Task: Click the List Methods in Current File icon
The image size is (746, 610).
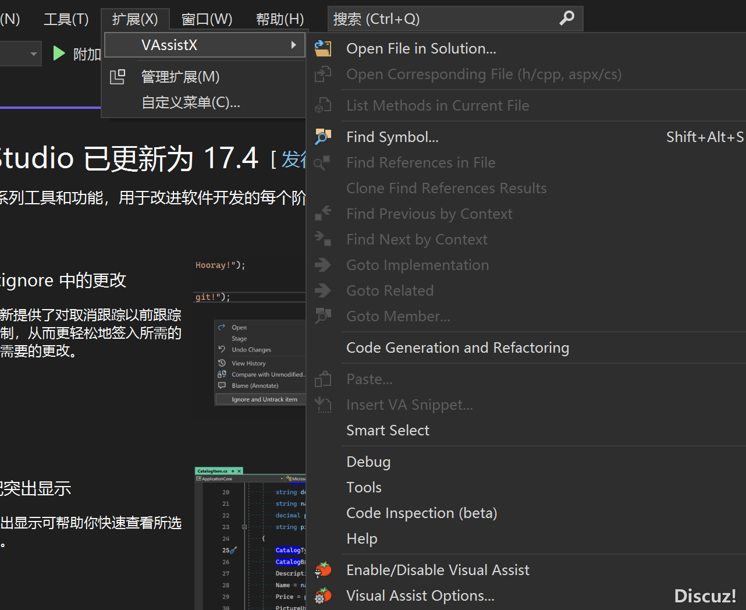Action: click(x=323, y=105)
